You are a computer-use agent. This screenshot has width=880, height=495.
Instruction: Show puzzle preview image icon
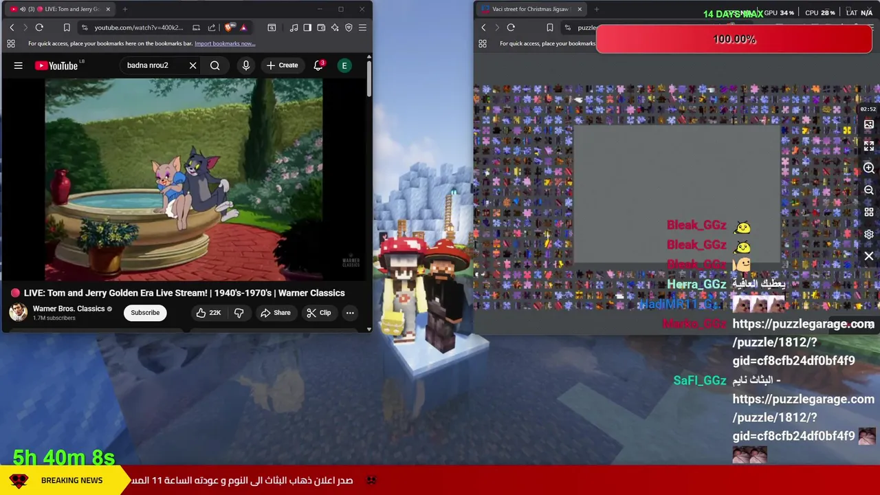[x=869, y=124]
